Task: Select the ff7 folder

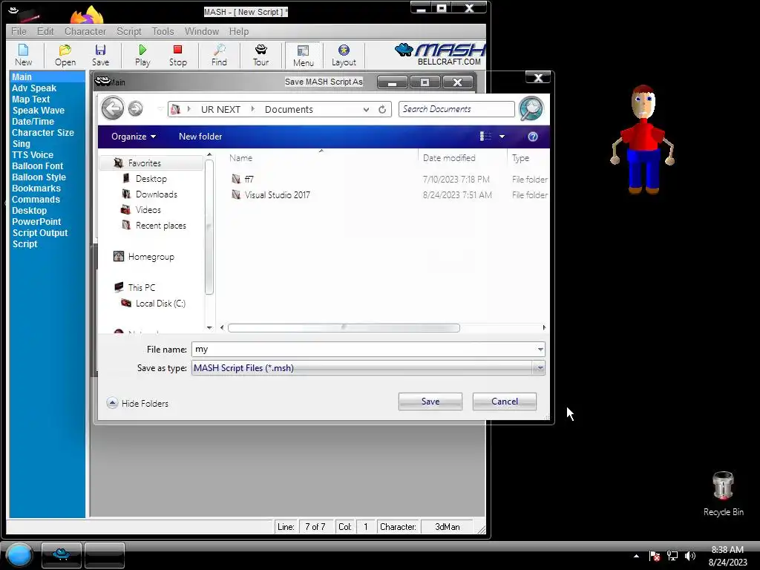Action: pyautogui.click(x=249, y=180)
